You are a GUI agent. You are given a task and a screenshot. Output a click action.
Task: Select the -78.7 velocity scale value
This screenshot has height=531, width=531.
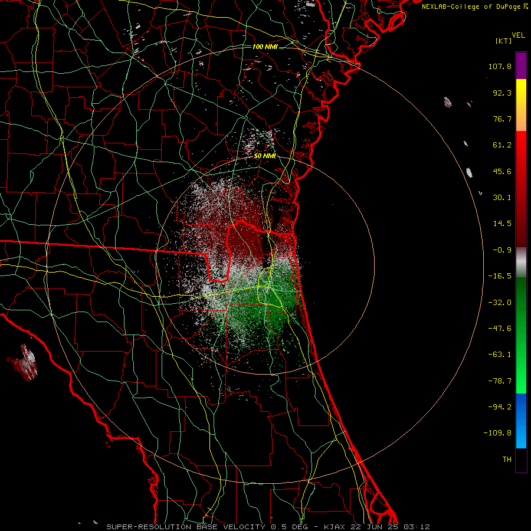[x=500, y=381]
